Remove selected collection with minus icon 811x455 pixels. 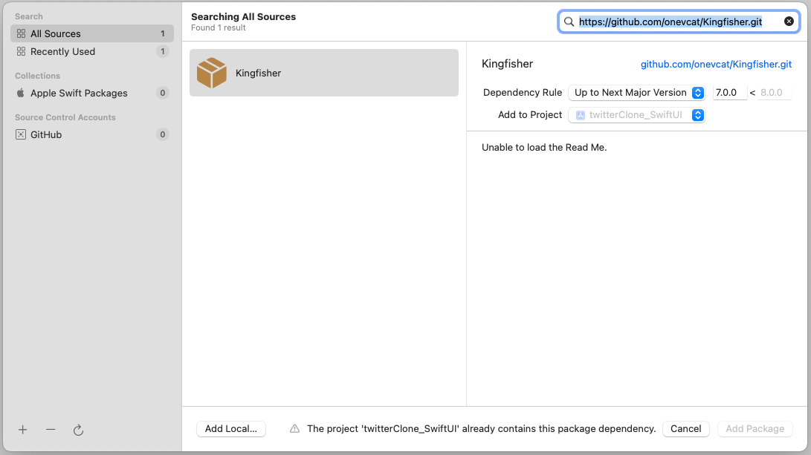[51, 430]
